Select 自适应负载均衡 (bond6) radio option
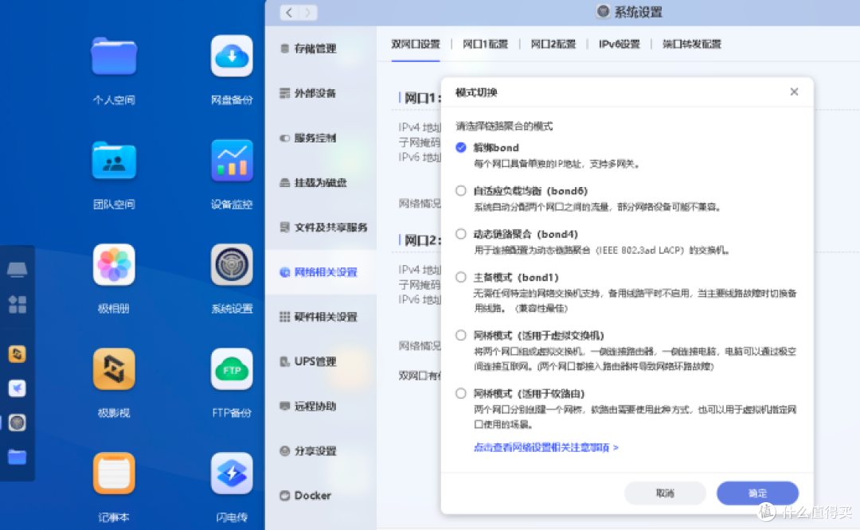The width and height of the screenshot is (860, 530). [461, 191]
